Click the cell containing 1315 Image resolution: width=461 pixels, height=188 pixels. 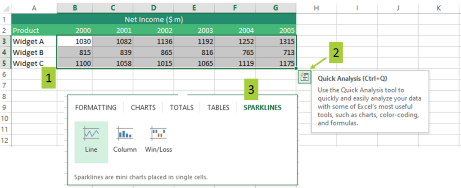(x=276, y=41)
